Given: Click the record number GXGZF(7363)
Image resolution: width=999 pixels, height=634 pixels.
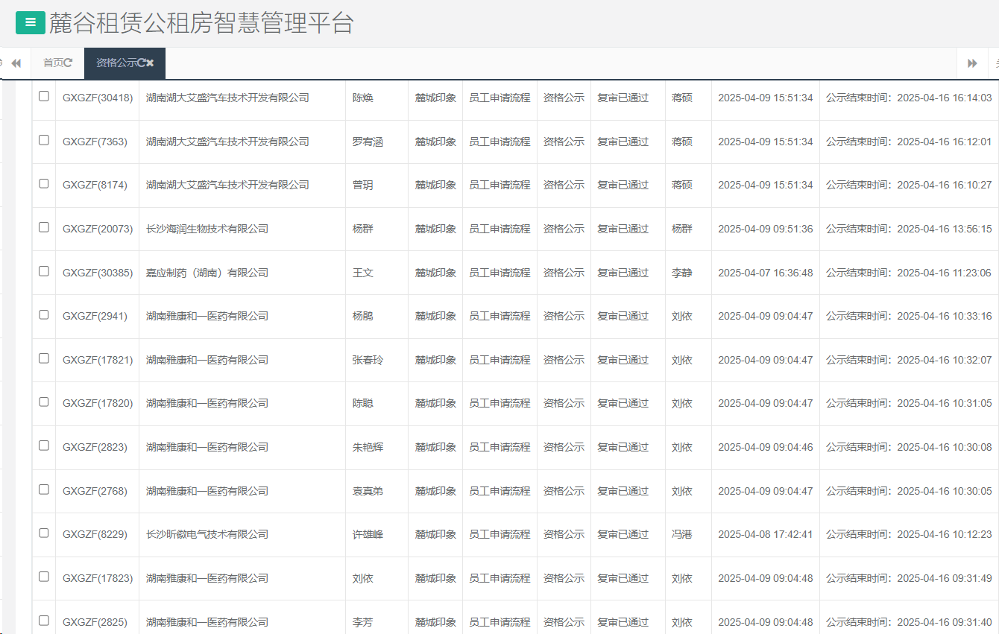Looking at the screenshot, I should [x=97, y=141].
